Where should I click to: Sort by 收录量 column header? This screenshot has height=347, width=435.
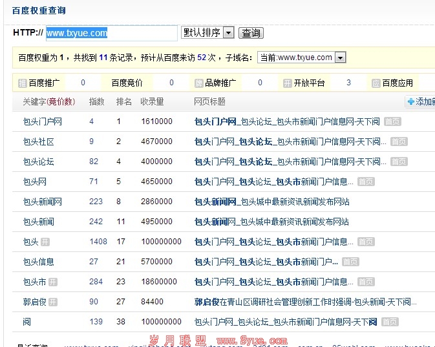click(x=152, y=102)
